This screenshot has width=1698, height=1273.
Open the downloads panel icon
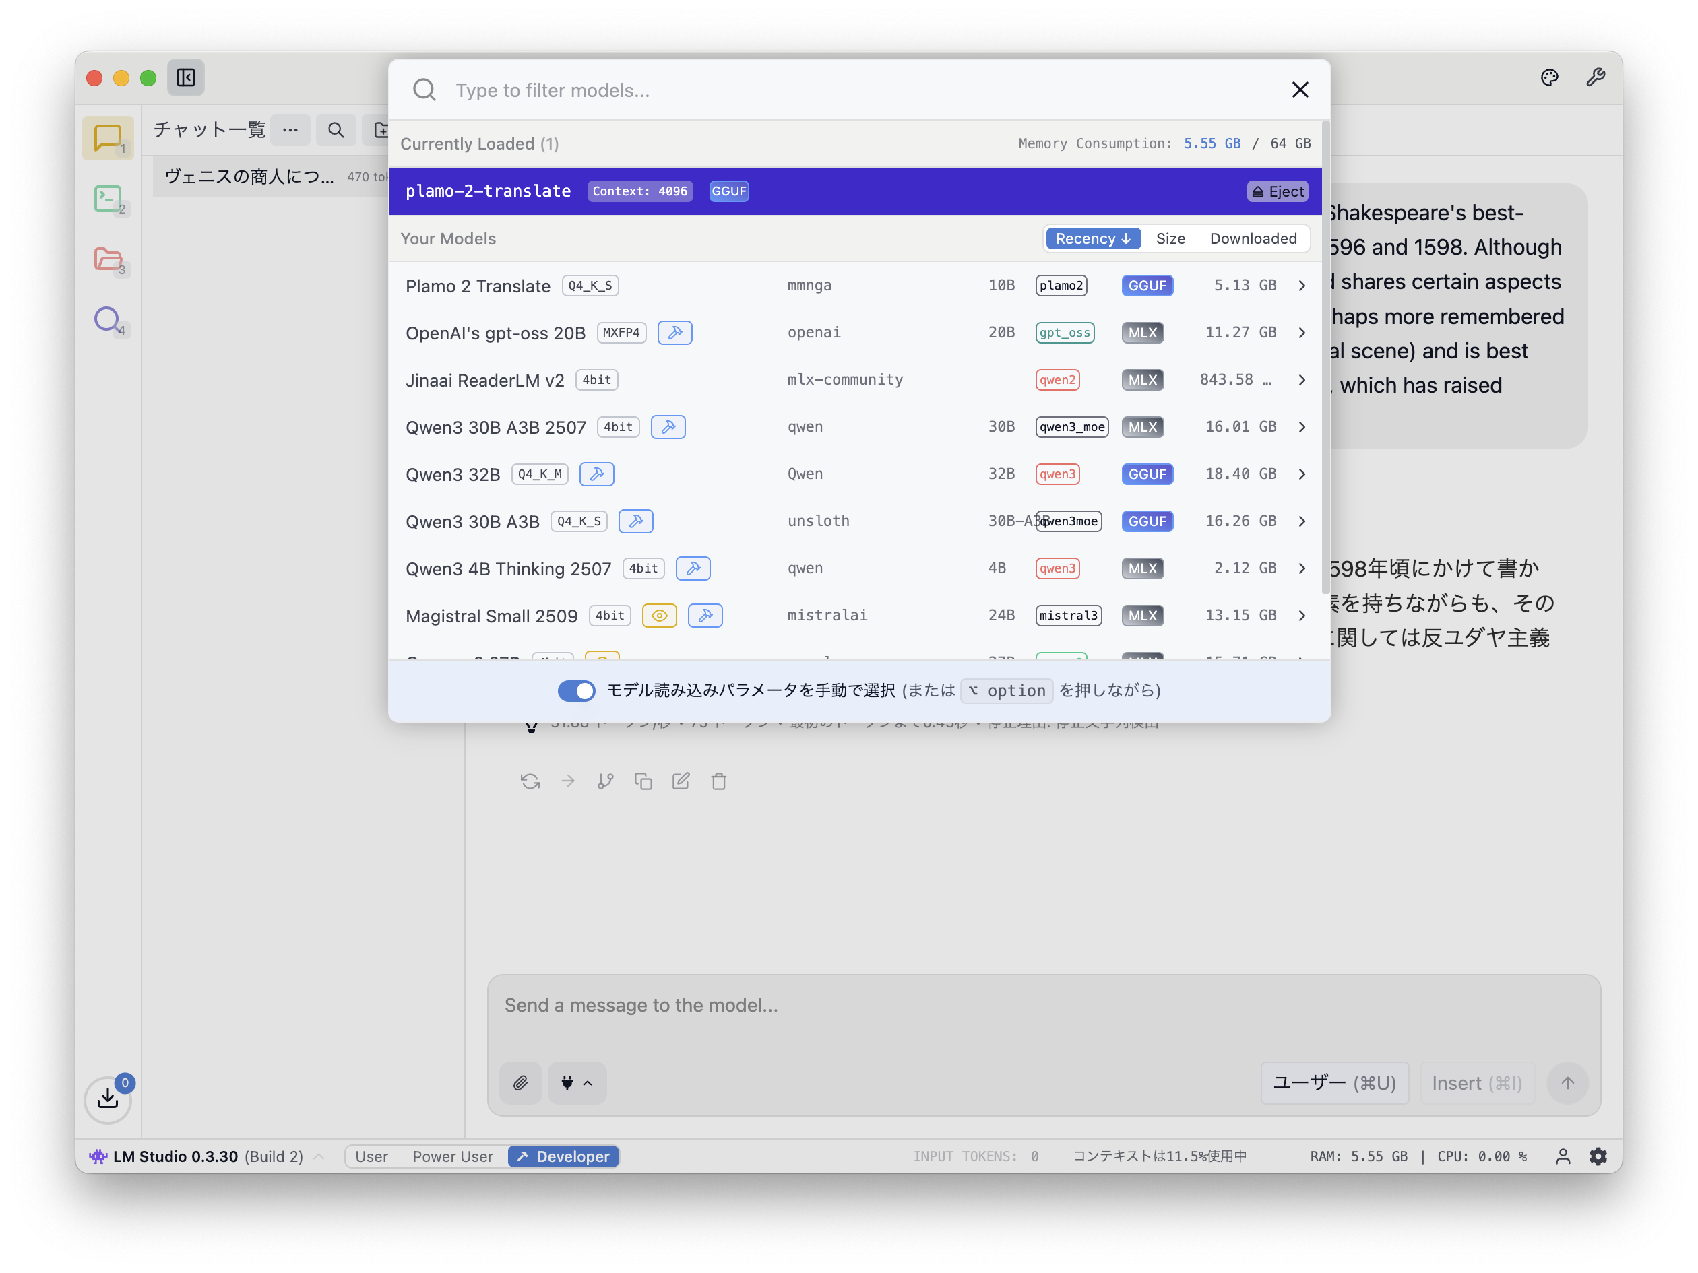(x=107, y=1099)
